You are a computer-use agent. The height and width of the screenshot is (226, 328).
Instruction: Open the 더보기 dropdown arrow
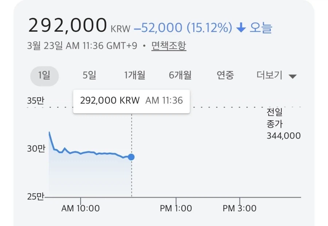(293, 76)
